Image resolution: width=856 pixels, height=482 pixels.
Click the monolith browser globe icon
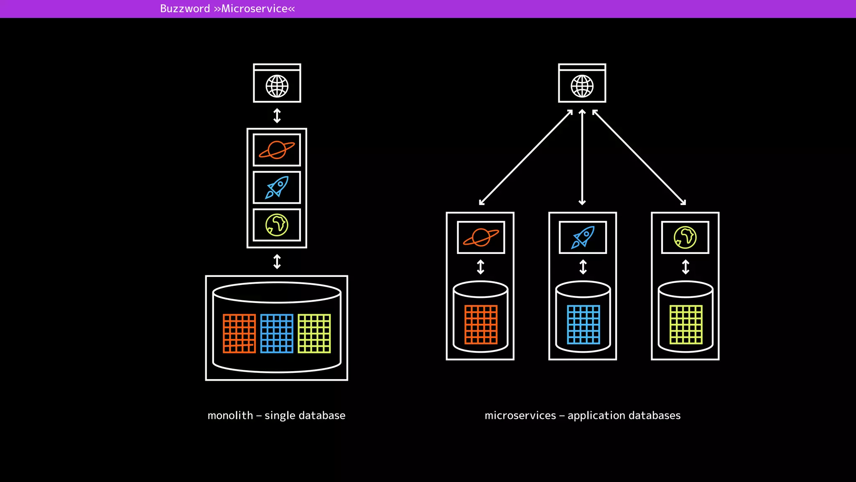[x=277, y=86]
